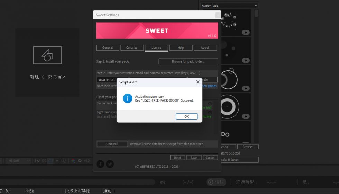Open the フル画質 resolution dropdown
Screen dimensions: 339x194
click(x=18, y=161)
